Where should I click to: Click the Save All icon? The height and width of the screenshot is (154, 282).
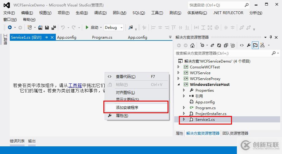(54, 28)
